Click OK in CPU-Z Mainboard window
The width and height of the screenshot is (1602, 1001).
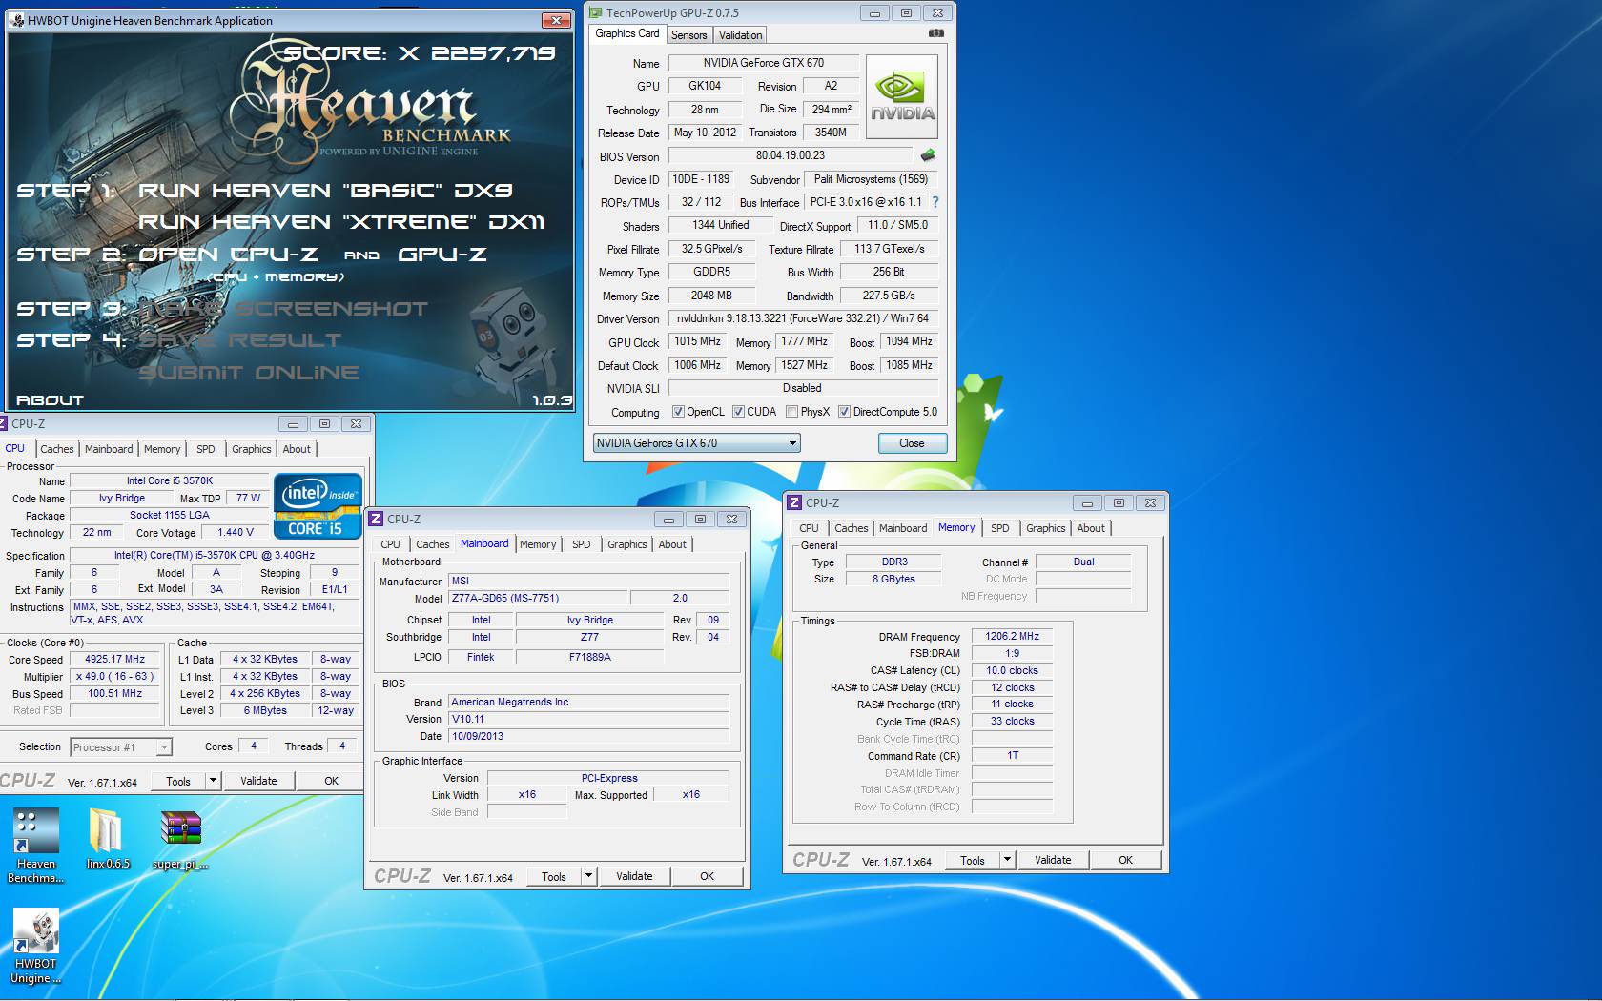tap(707, 876)
